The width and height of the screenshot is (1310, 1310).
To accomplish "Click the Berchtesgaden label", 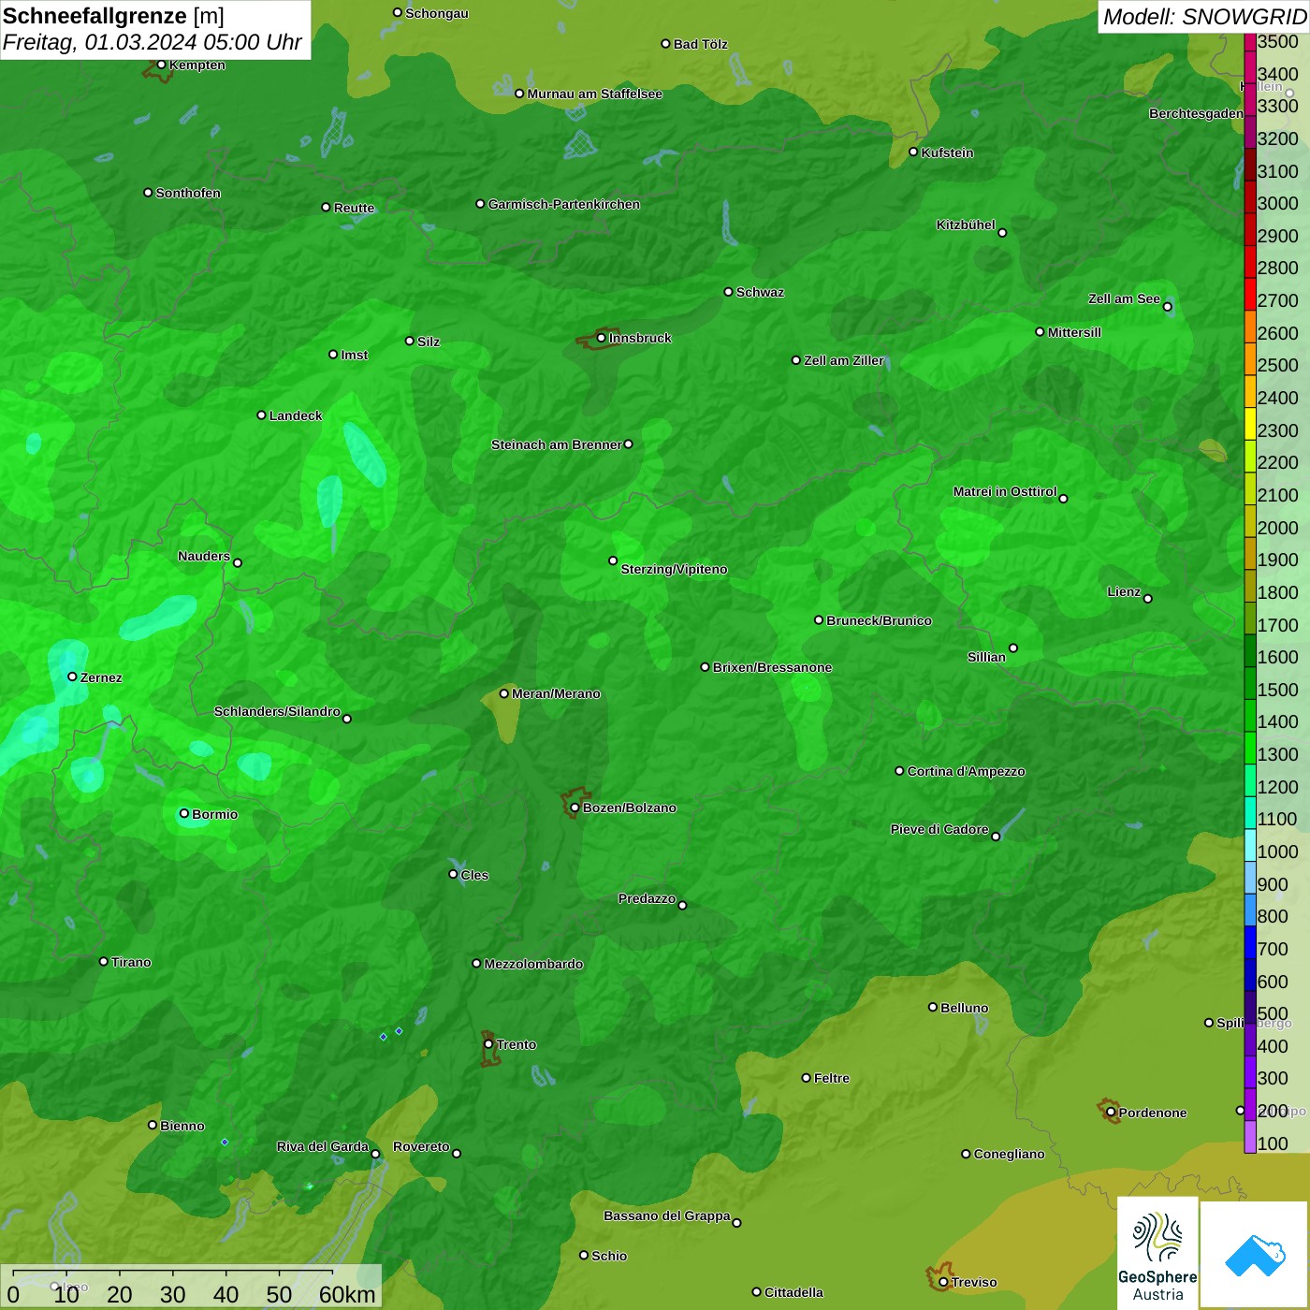I will click(1196, 114).
